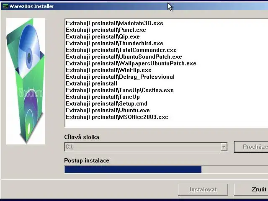Select the WinFlip.exe log line
The image size is (268, 201).
click(108, 70)
